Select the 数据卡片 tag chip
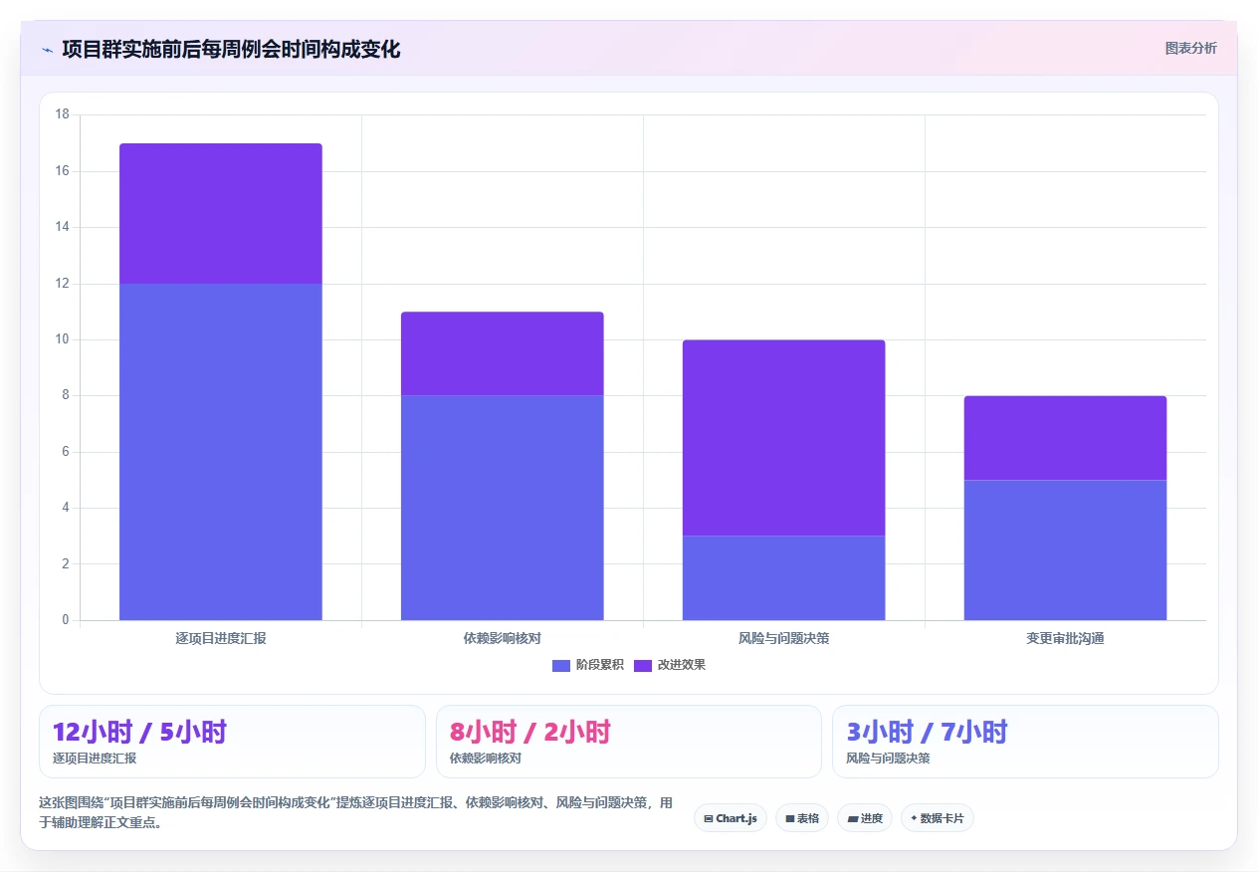This screenshot has height=872, width=1258. click(x=938, y=818)
